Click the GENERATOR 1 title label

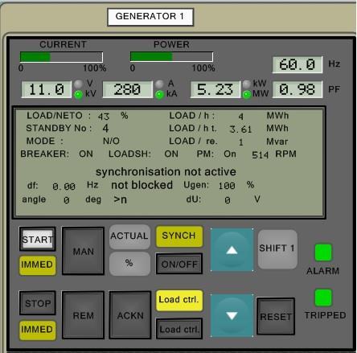click(150, 17)
